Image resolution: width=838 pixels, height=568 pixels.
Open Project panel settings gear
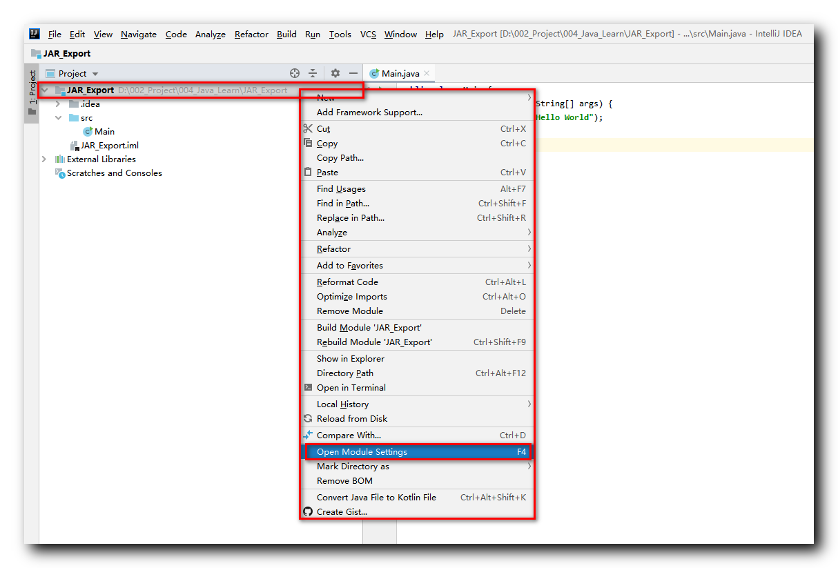[x=335, y=73]
